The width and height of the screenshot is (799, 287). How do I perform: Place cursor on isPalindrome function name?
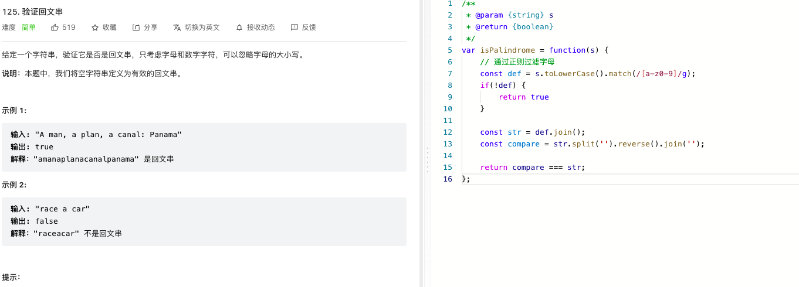tap(507, 50)
